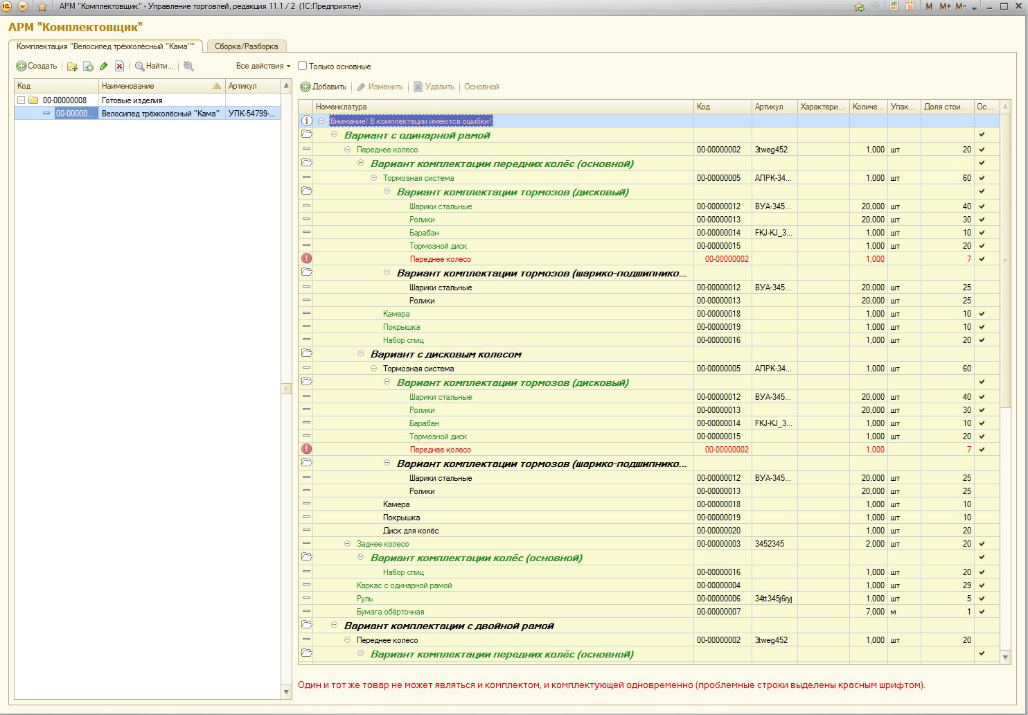The height and width of the screenshot is (715, 1028).
Task: Click the 'Количе...' column header
Action: tap(868, 107)
